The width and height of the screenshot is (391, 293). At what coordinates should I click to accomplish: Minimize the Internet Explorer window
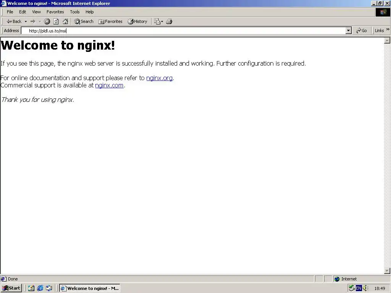[x=374, y=3]
